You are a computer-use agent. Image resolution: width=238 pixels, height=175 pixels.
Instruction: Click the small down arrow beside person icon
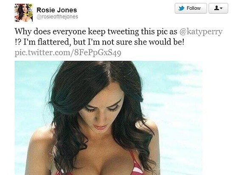click(x=221, y=8)
